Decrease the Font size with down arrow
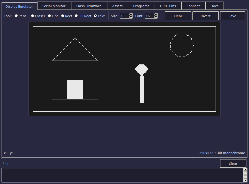249x184 pixels. point(156,17)
